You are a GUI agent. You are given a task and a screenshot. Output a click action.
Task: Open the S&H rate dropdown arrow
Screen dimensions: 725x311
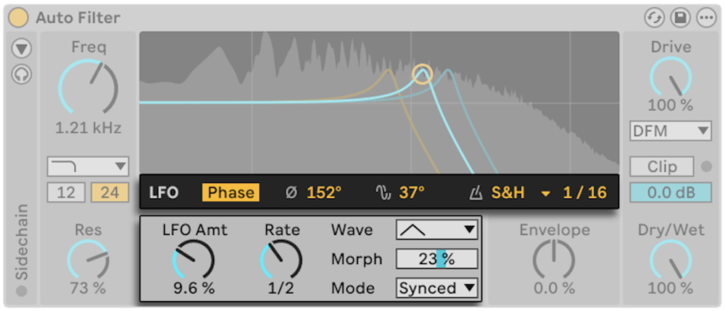click(546, 194)
